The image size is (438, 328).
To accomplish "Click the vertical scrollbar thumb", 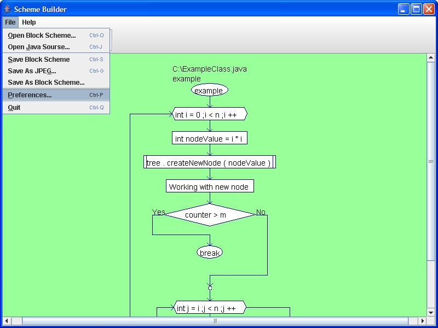I will click(x=431, y=161).
